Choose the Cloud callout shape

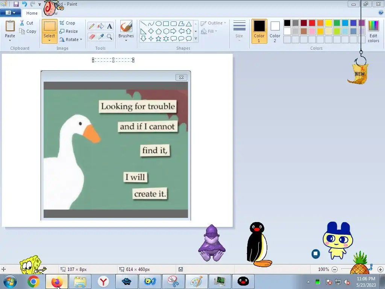pyautogui.click(x=189, y=39)
